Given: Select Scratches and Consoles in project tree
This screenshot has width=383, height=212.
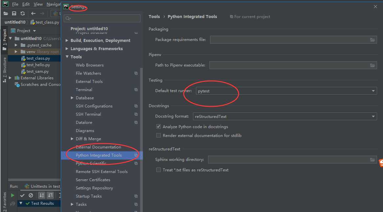Looking at the screenshot, I should click(x=38, y=85).
